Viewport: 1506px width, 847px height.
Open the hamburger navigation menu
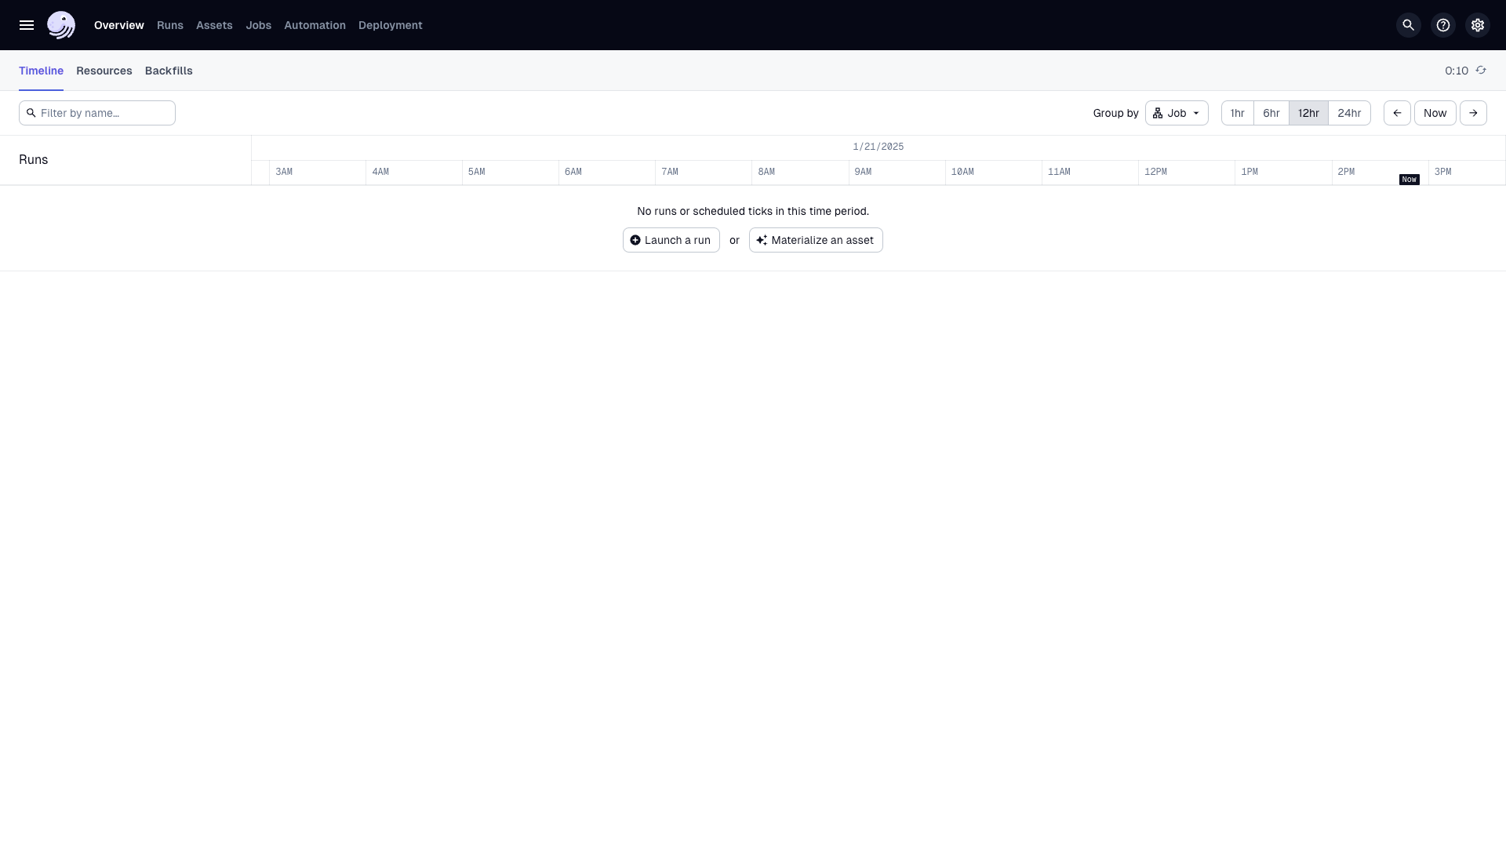coord(27,25)
